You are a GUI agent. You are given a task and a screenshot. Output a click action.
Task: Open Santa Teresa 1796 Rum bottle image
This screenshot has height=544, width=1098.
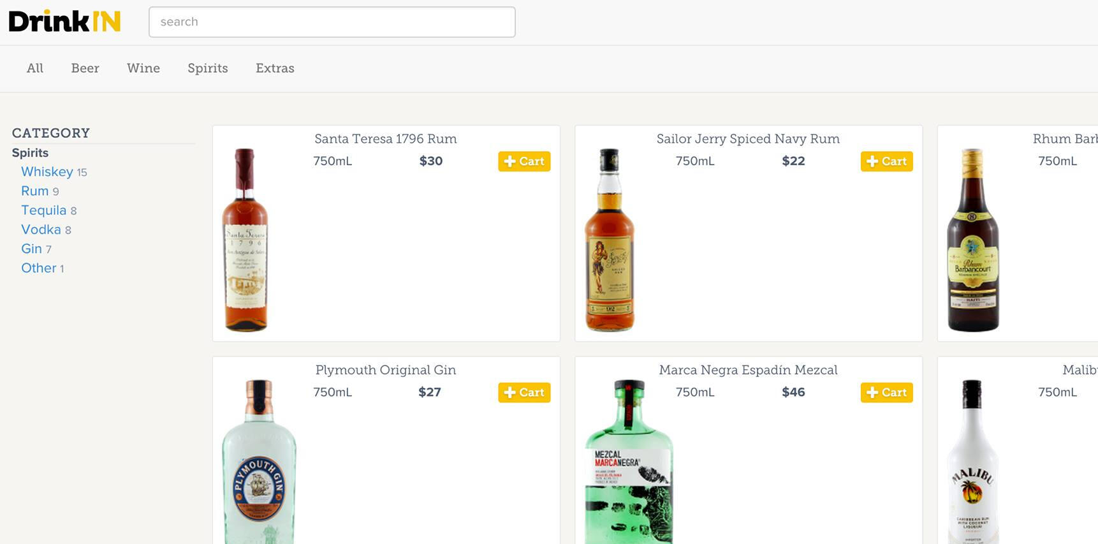(x=245, y=240)
